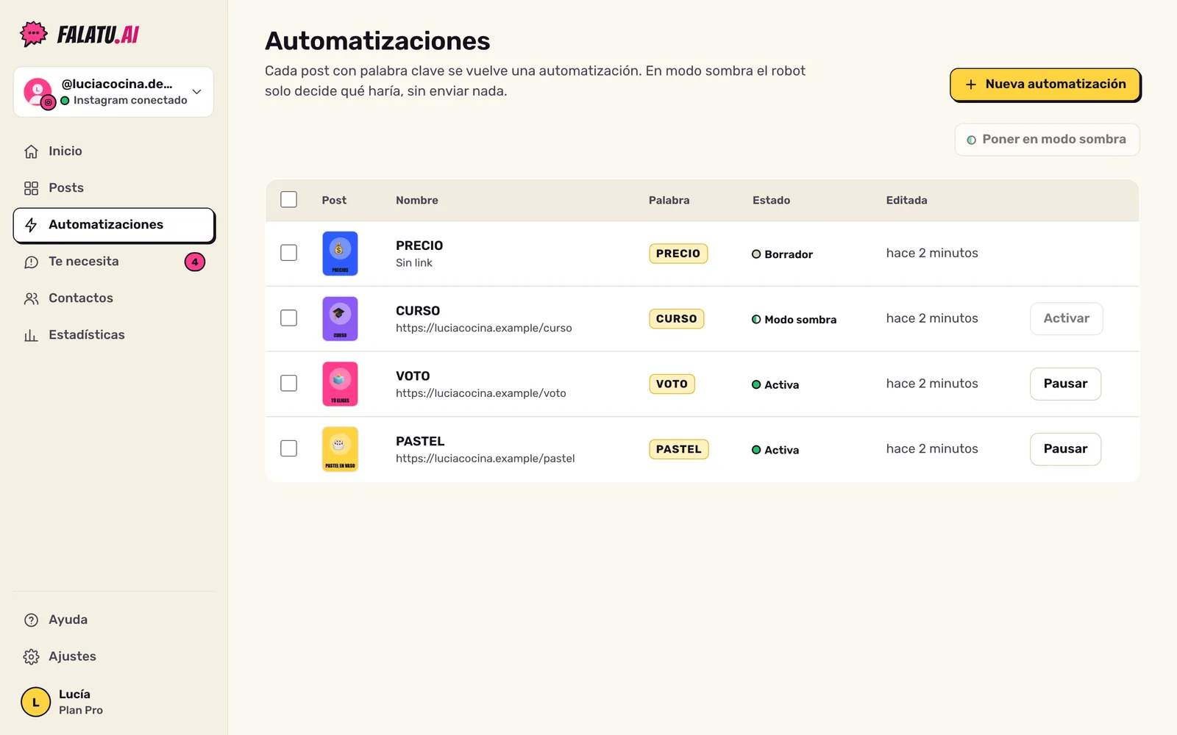The image size is (1177, 735).
Task: Tick the select-all checkbox in header
Action: pos(288,200)
